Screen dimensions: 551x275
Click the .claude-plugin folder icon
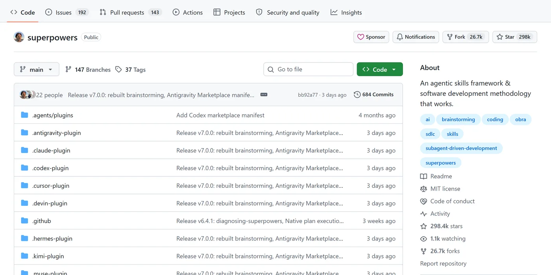click(x=24, y=150)
